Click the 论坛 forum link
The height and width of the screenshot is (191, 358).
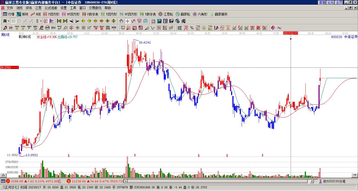pos(331,2)
